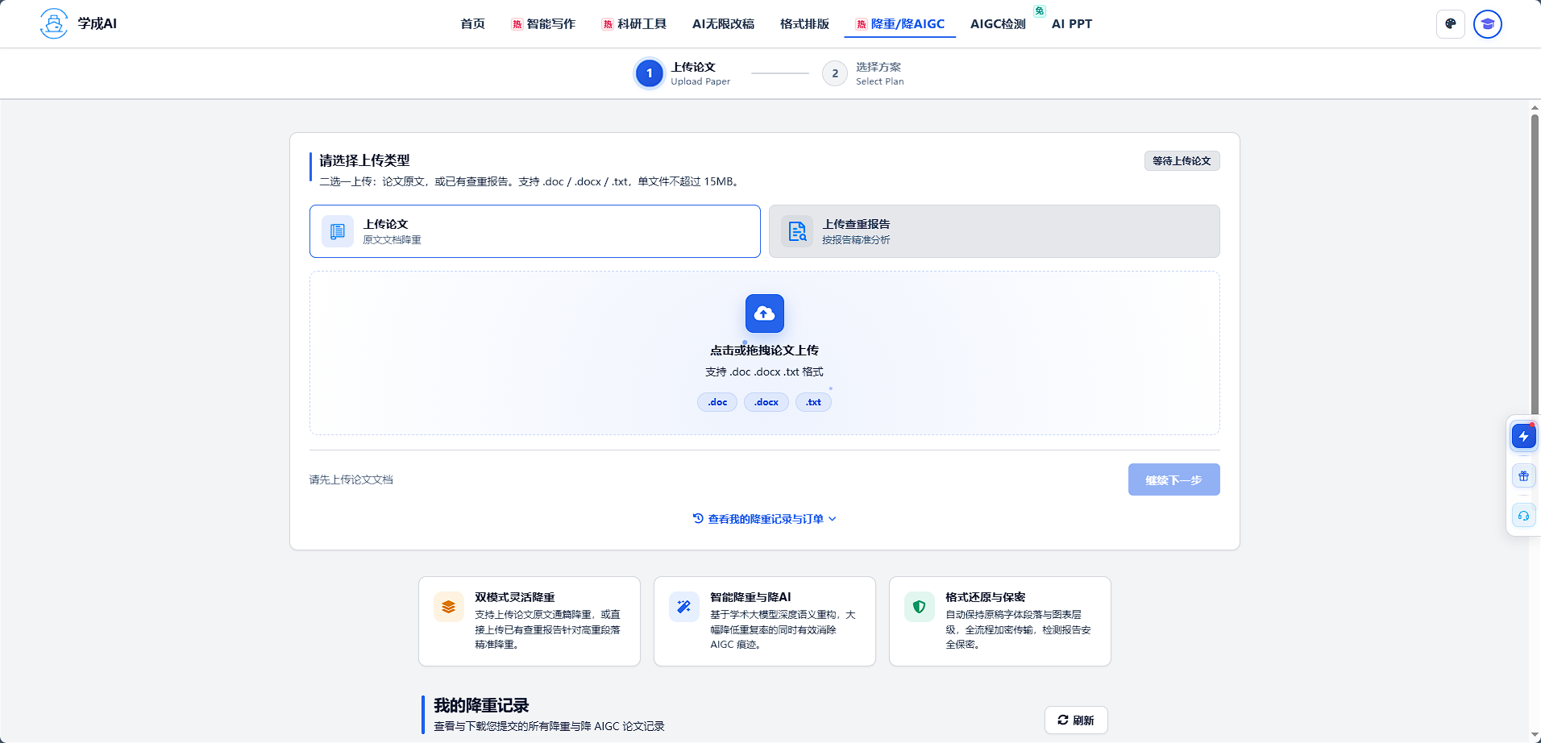Screen dimensions: 1541x743
Task: Expand 查看我的降重记录与订单 section
Action: click(765, 519)
